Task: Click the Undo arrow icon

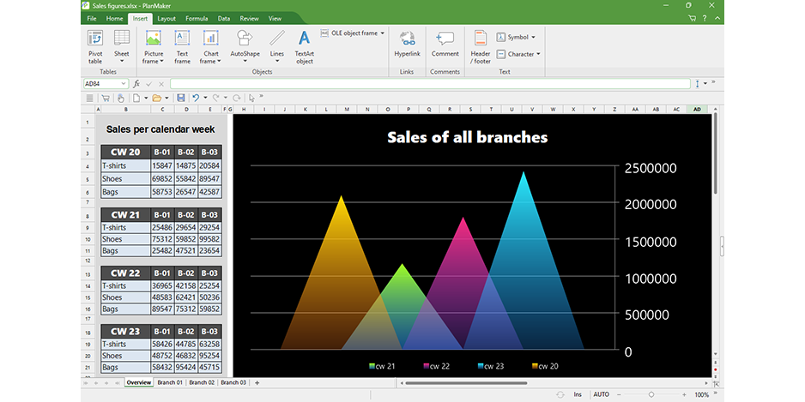Action: [196, 98]
